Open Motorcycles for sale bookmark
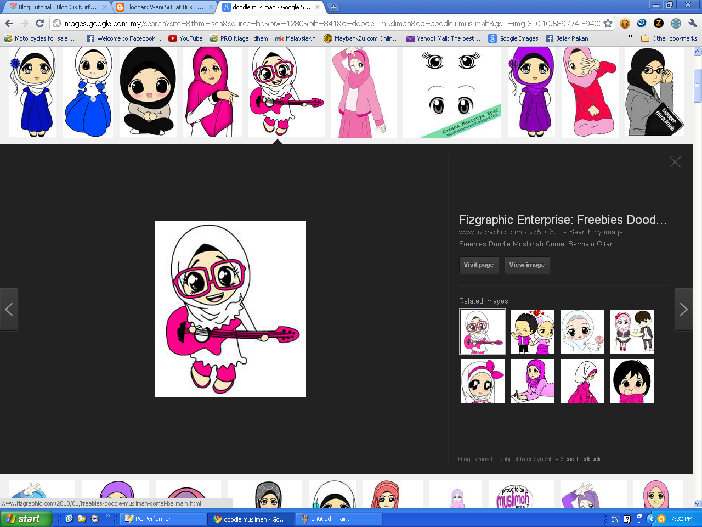Screen dimensions: 702x527 40,38
